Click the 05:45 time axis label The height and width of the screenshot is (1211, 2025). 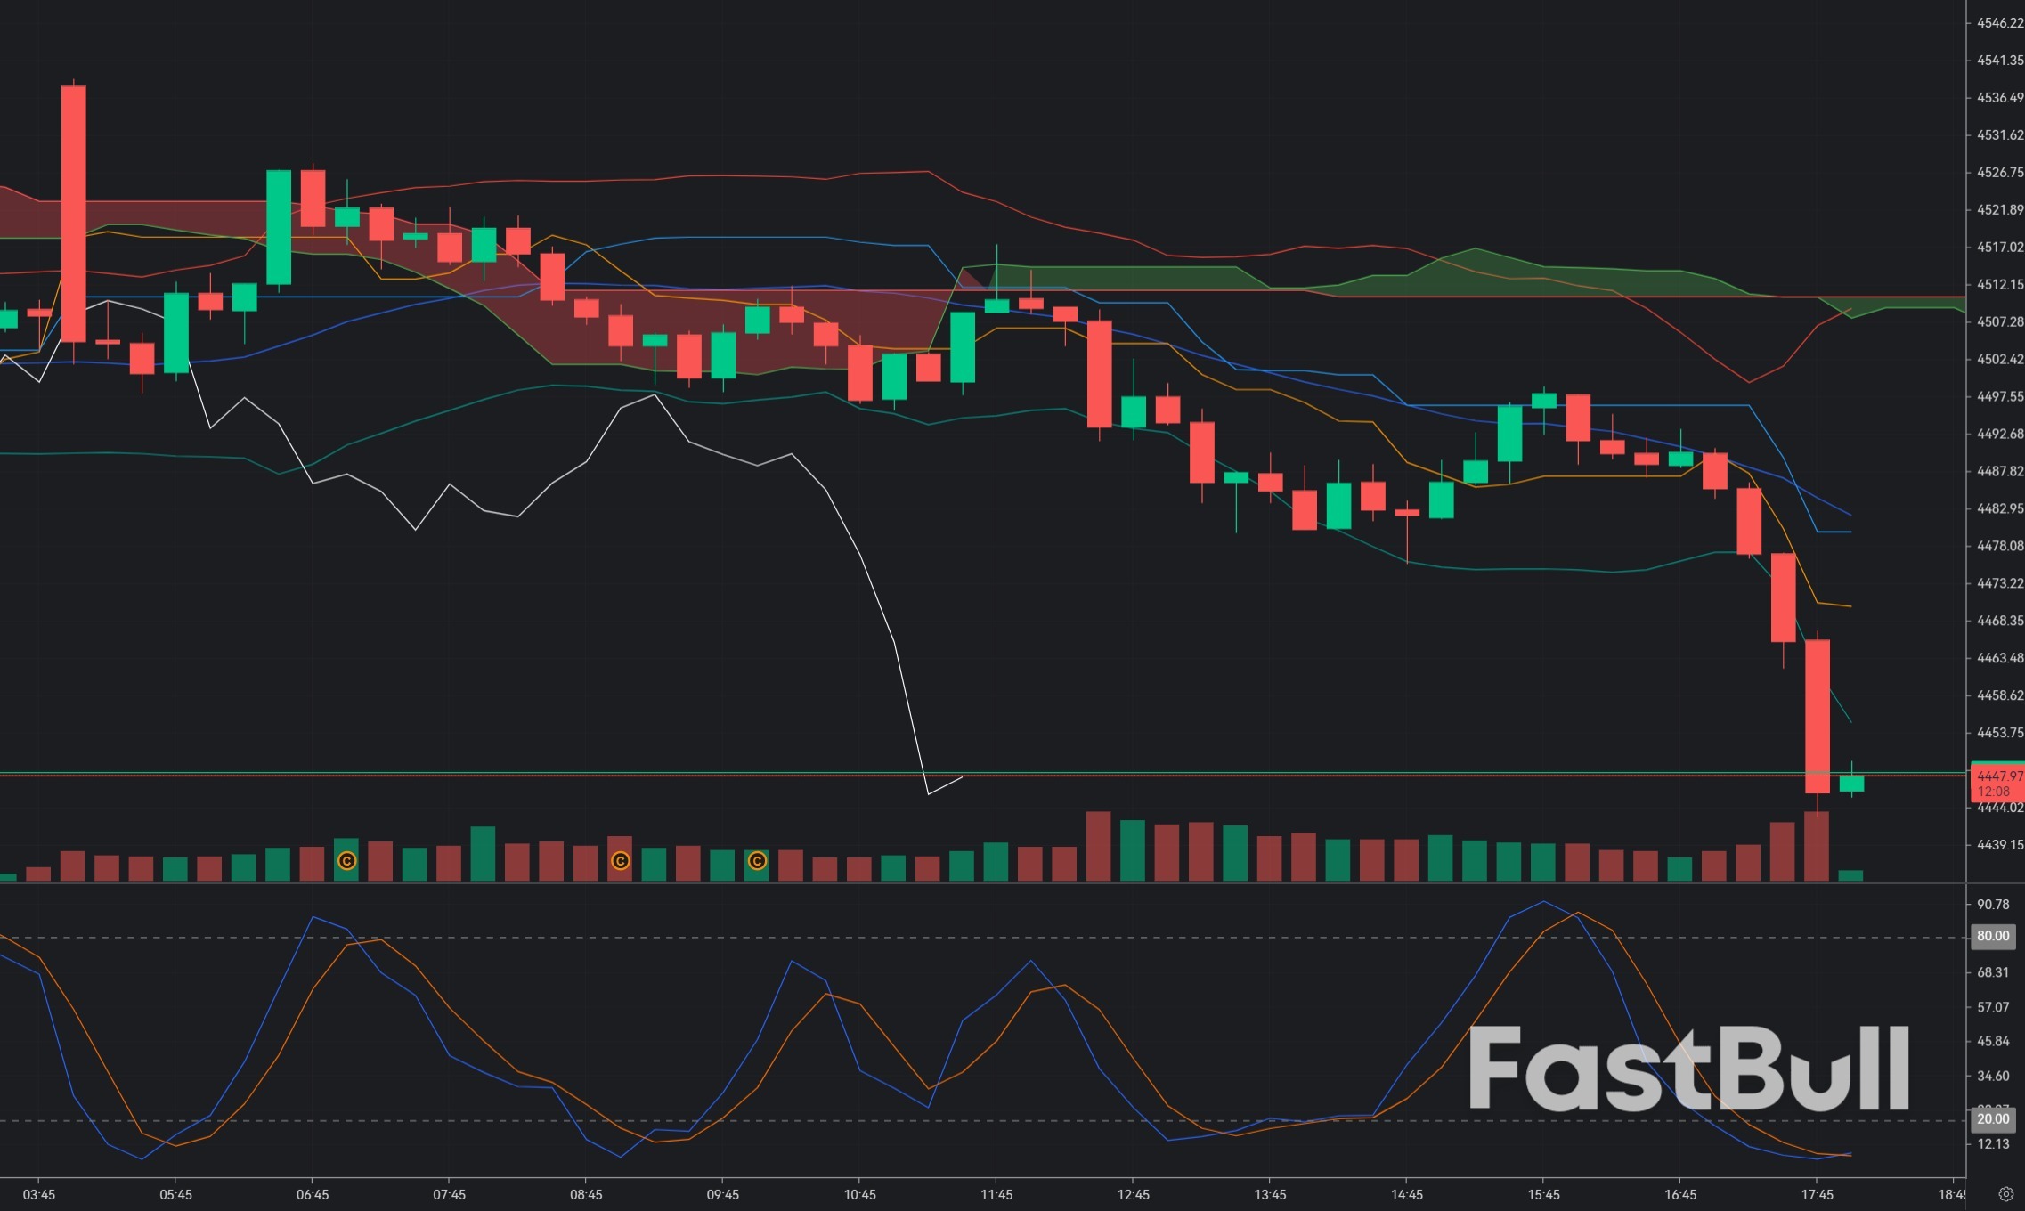(x=175, y=1195)
